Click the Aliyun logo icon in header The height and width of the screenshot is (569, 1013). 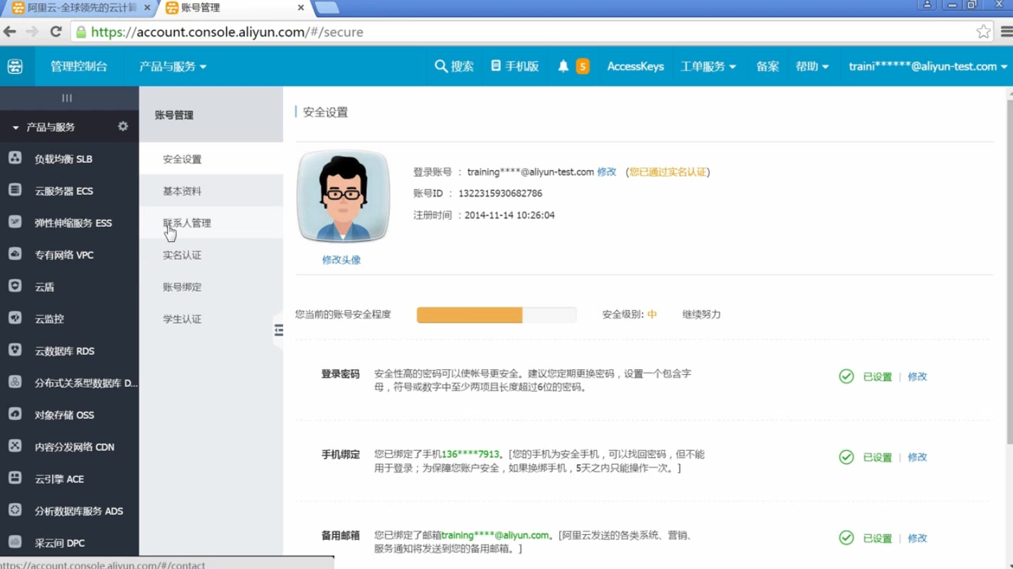coord(15,66)
